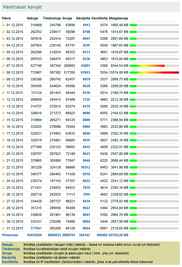The height and width of the screenshot is (267, 182).
Task: Open the folder icon beside 13.12.2015
Action: 3,106
